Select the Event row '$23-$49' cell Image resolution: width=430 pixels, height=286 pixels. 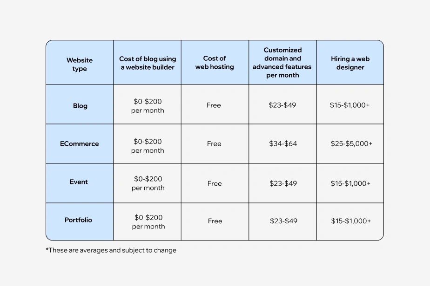coord(283,183)
